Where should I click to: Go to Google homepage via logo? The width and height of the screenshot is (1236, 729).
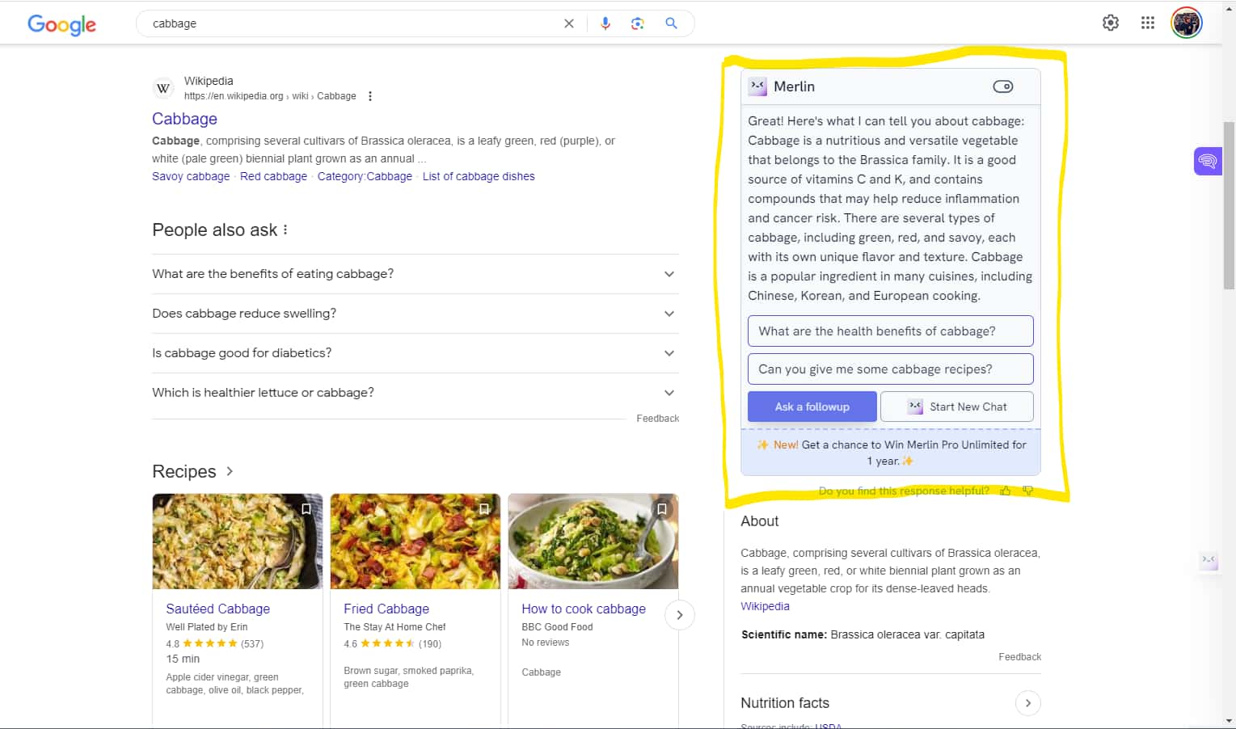pyautogui.click(x=61, y=24)
